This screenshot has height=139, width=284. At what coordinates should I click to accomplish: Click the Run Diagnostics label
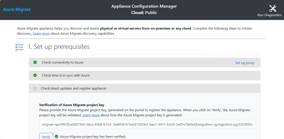[x=270, y=15]
